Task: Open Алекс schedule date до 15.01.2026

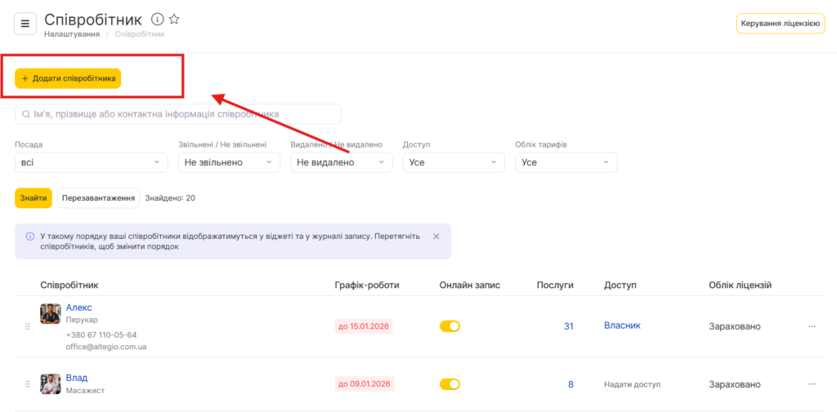Action: 364,326
